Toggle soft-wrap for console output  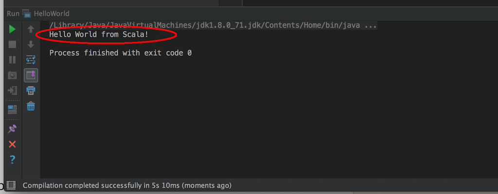click(31, 60)
